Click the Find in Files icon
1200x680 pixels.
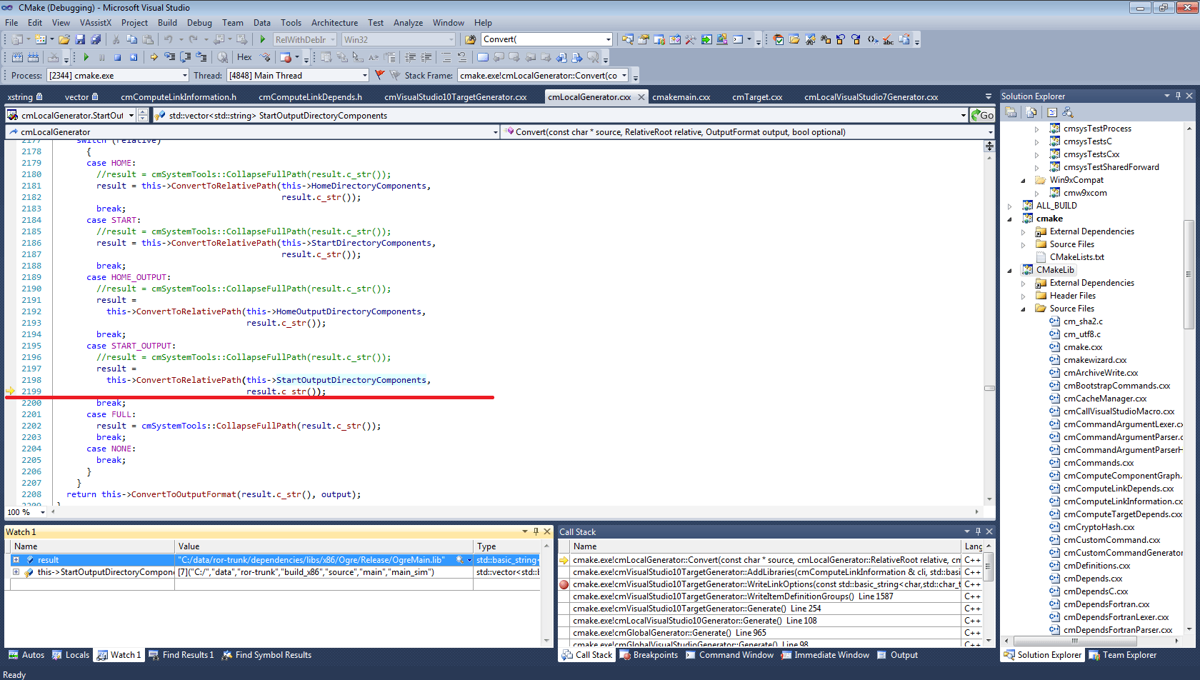[x=470, y=39]
